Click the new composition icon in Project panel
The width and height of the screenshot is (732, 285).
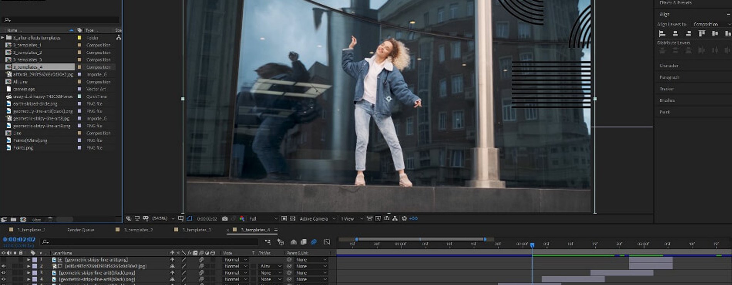point(23,220)
